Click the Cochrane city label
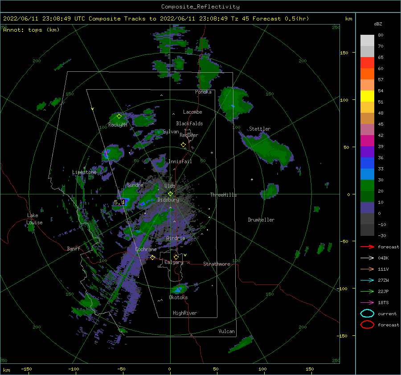 [x=146, y=249]
